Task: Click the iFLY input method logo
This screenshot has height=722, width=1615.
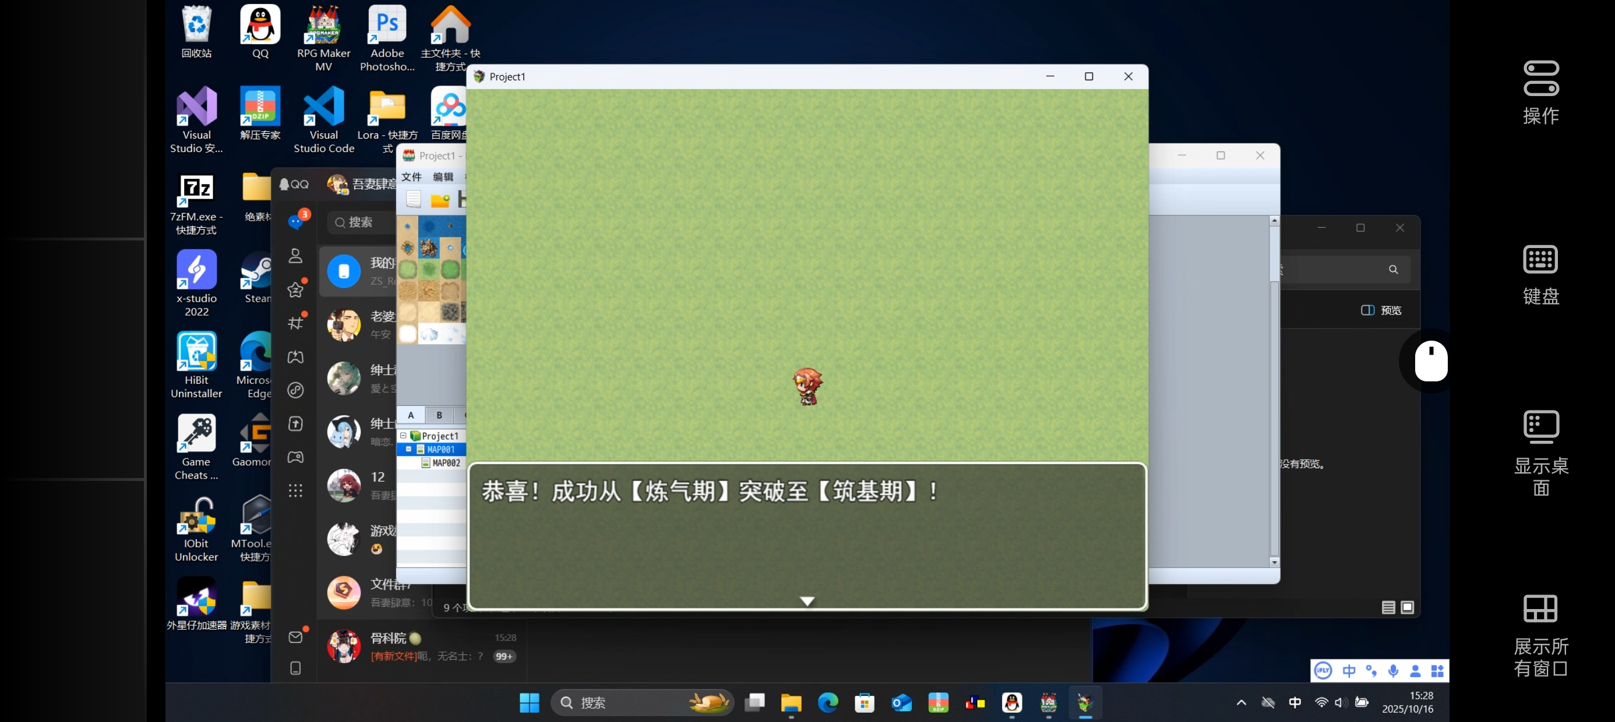Action: [1323, 671]
